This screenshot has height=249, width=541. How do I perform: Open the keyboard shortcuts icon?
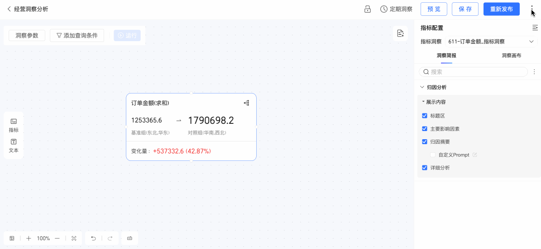pyautogui.click(x=130, y=238)
